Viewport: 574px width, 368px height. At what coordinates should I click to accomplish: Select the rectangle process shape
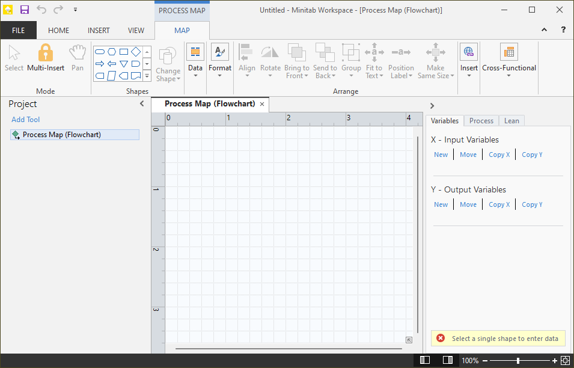click(123, 51)
